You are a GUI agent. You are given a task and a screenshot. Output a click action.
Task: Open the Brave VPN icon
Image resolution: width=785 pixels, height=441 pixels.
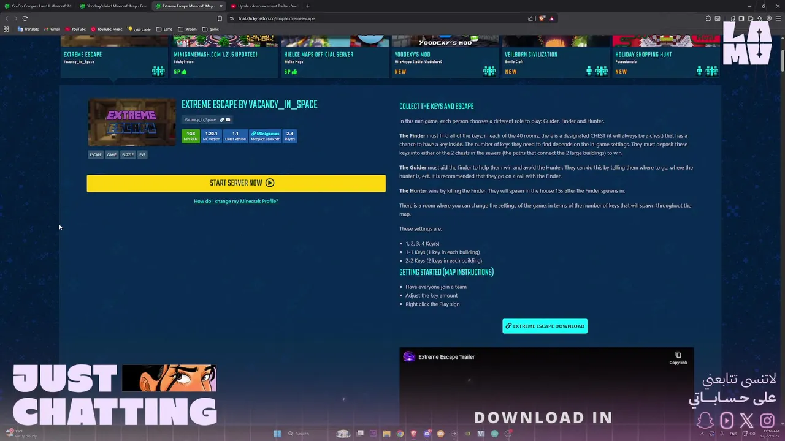[769, 18]
